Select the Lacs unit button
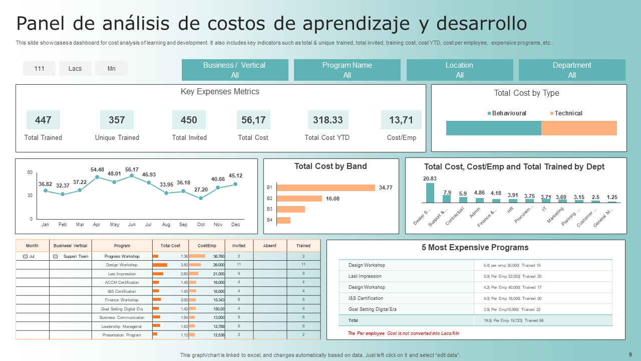 click(x=75, y=68)
